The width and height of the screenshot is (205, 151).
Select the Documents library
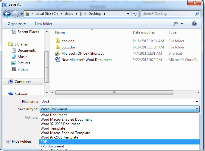(24, 51)
